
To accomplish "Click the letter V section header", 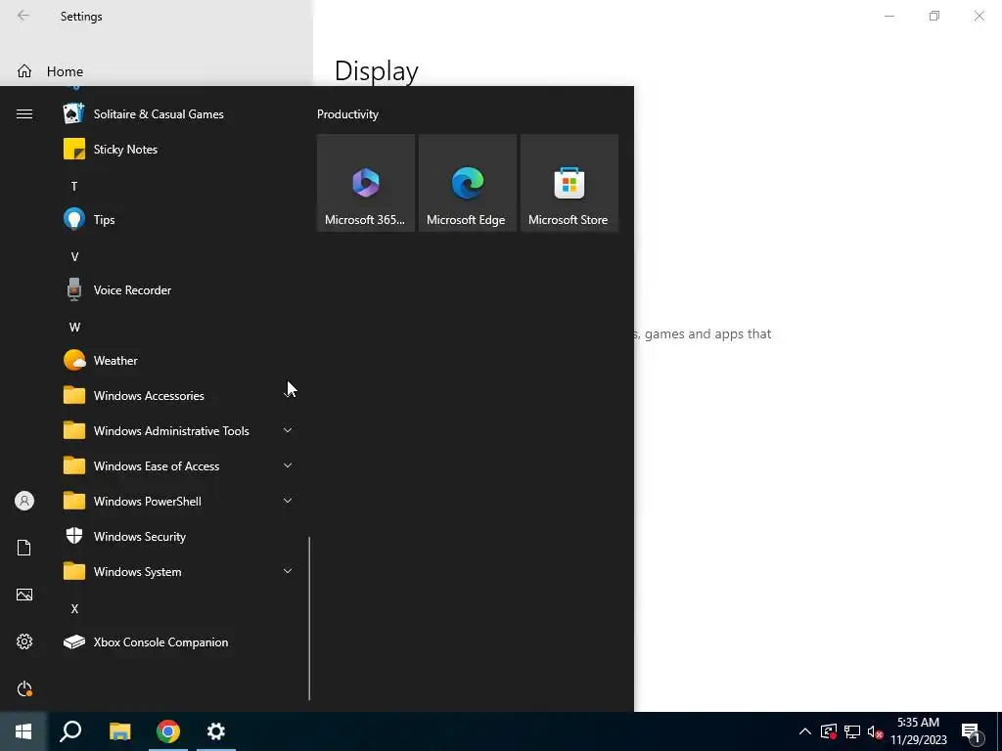I will [74, 257].
